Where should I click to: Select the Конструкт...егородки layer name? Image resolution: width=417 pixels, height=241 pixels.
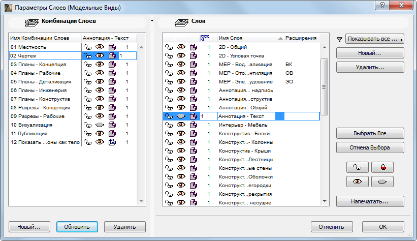245,186
